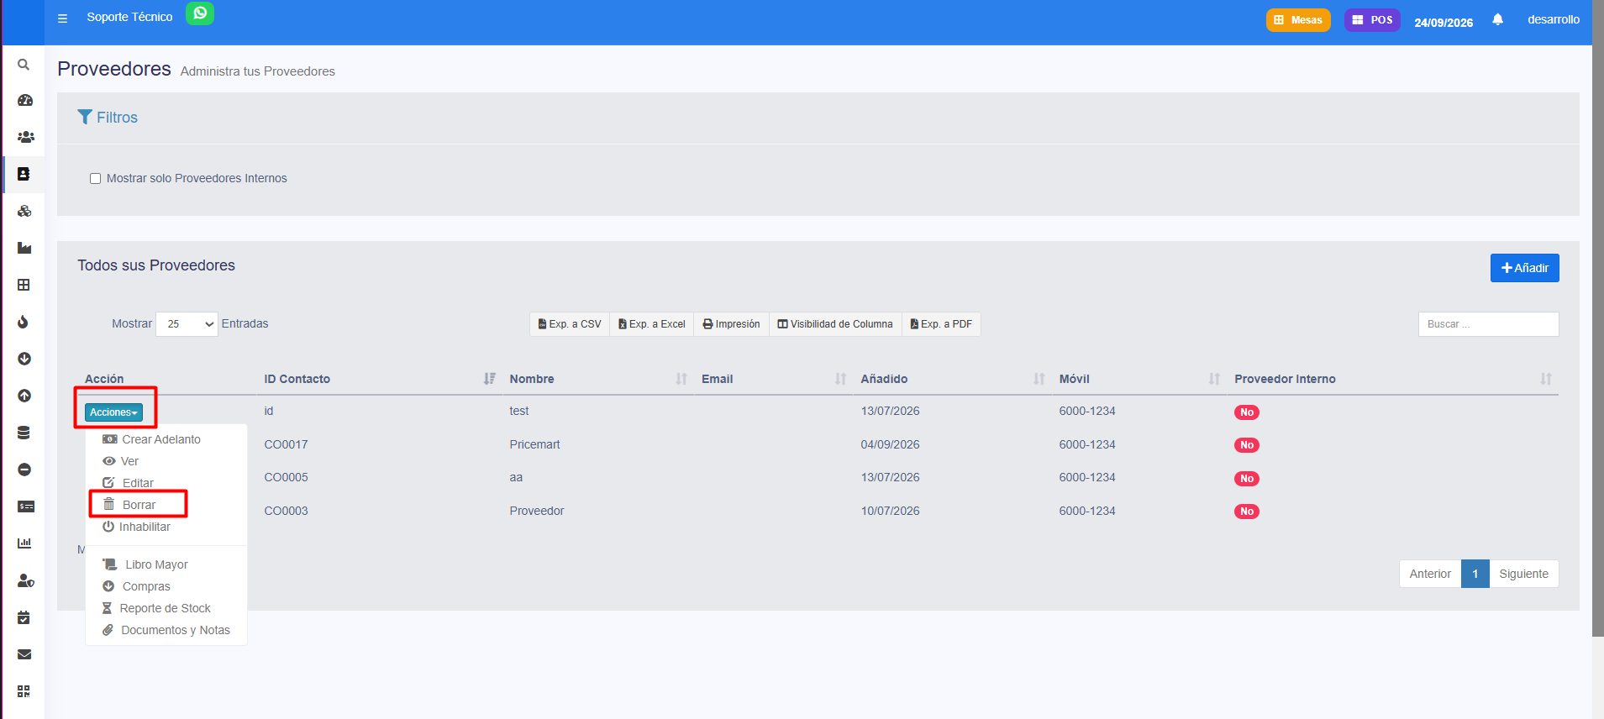Screen dimensions: 1604x719
Task: Open the database stack icon in sidebar
Action: click(x=24, y=433)
